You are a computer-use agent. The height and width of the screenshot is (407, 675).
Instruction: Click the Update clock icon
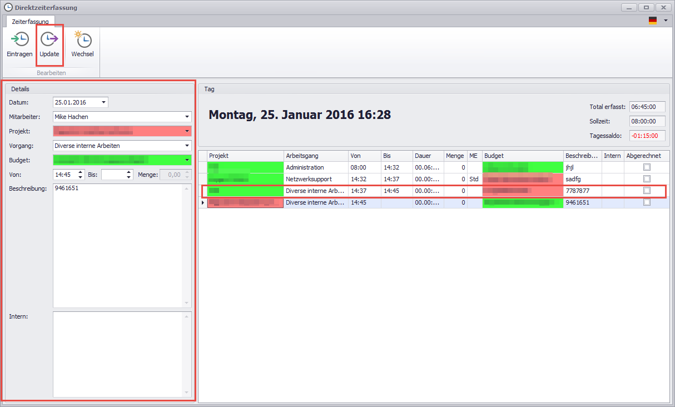[49, 40]
